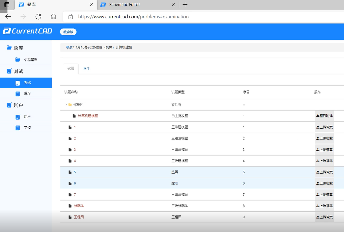Click the CurrentCAD logo in header
This screenshot has height=232, width=344.
[28, 31]
